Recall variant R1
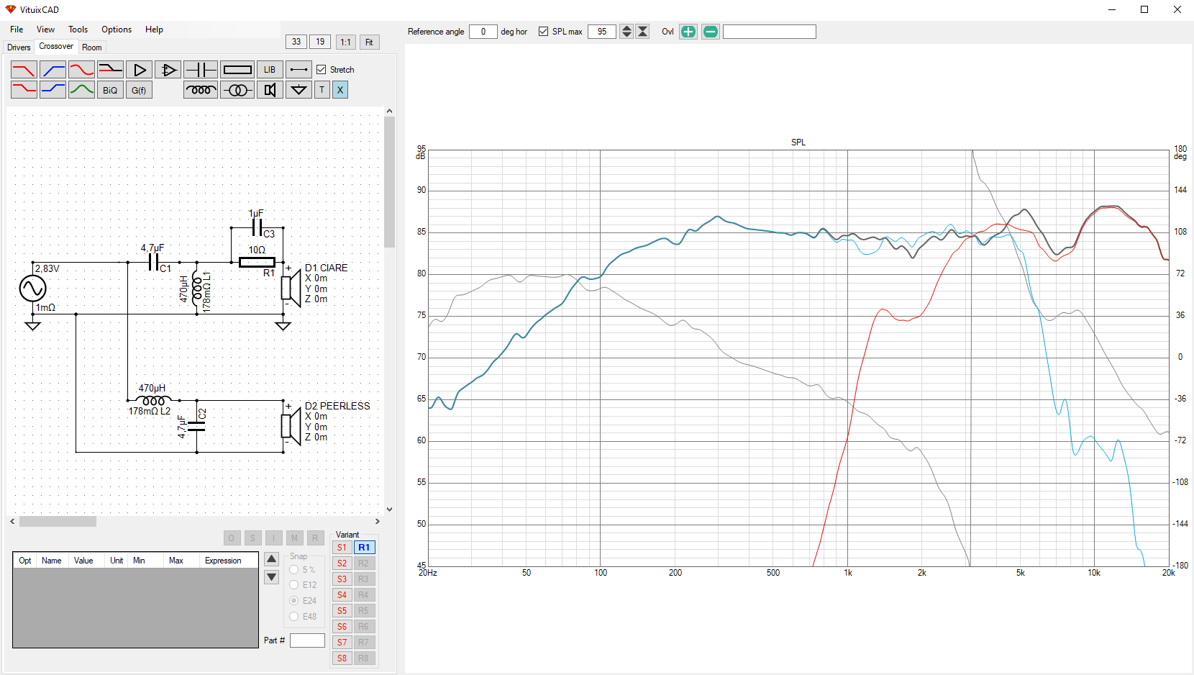Image resolution: width=1194 pixels, height=675 pixels. [x=364, y=548]
